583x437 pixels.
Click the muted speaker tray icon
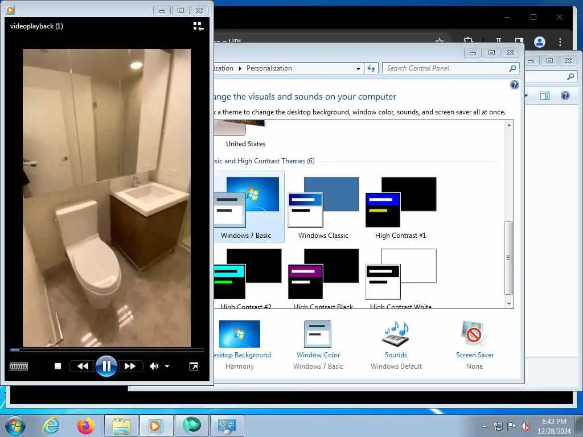pyautogui.click(x=525, y=427)
